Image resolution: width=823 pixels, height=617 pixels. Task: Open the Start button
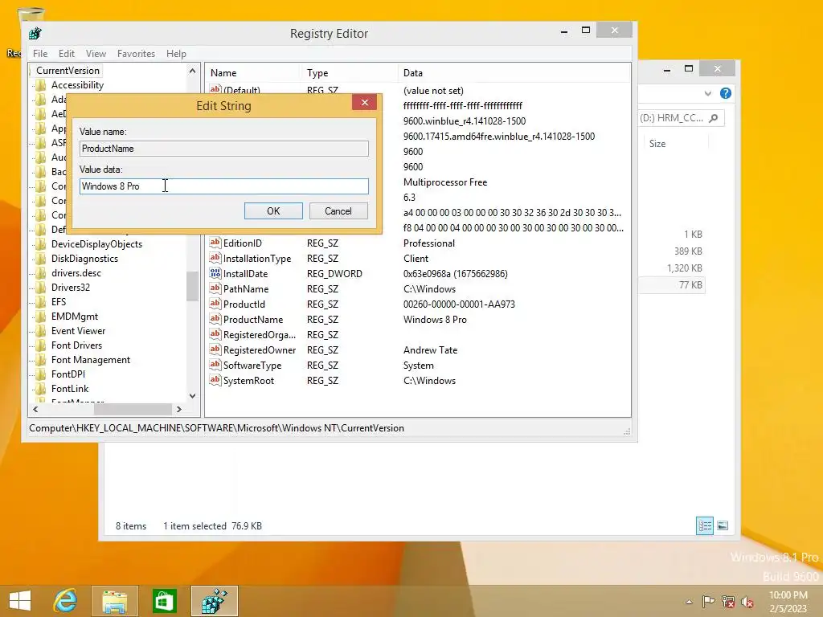click(20, 601)
